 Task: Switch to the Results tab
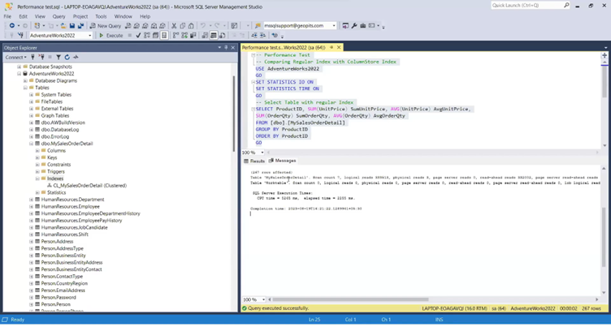tap(254, 161)
